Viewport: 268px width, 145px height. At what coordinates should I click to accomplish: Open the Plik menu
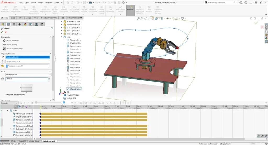(21, 3)
